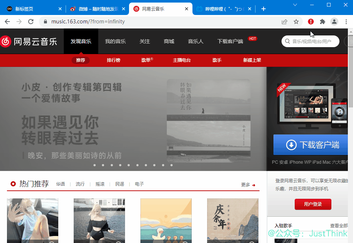Open the Chrome three-dot menu
Image resolution: width=353 pixels, height=243 pixels.
[x=346, y=22]
